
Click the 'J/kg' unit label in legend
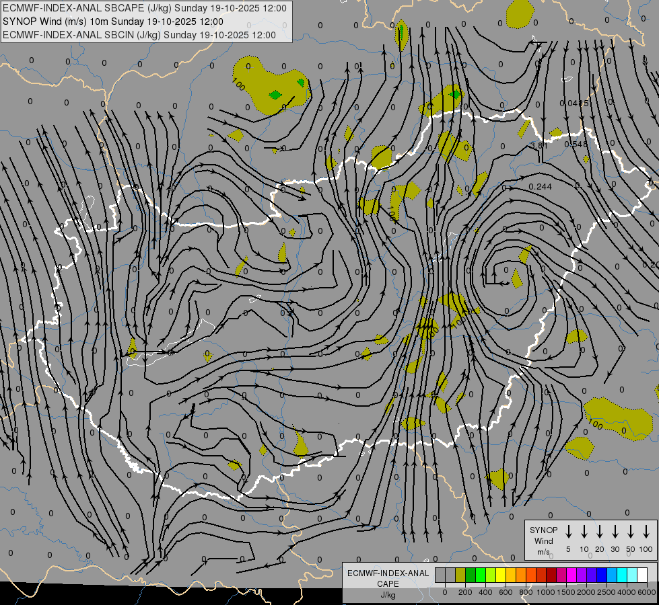coord(388,595)
